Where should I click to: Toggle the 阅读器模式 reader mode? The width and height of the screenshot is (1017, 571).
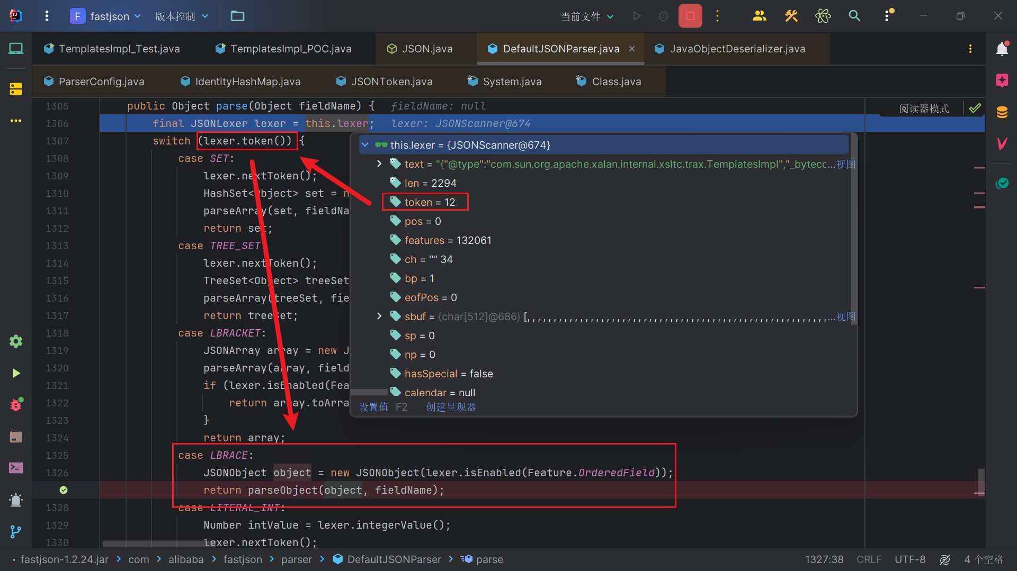[924, 108]
